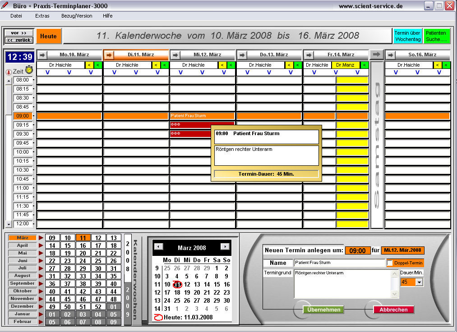Viewport: 457px width, 332px height.
Task: Click the red circle Heute marker in mini calendar
Action: pos(158,317)
